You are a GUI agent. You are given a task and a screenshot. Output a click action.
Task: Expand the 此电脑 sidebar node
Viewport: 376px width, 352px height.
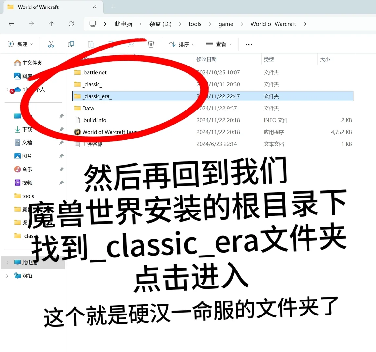[7, 262]
